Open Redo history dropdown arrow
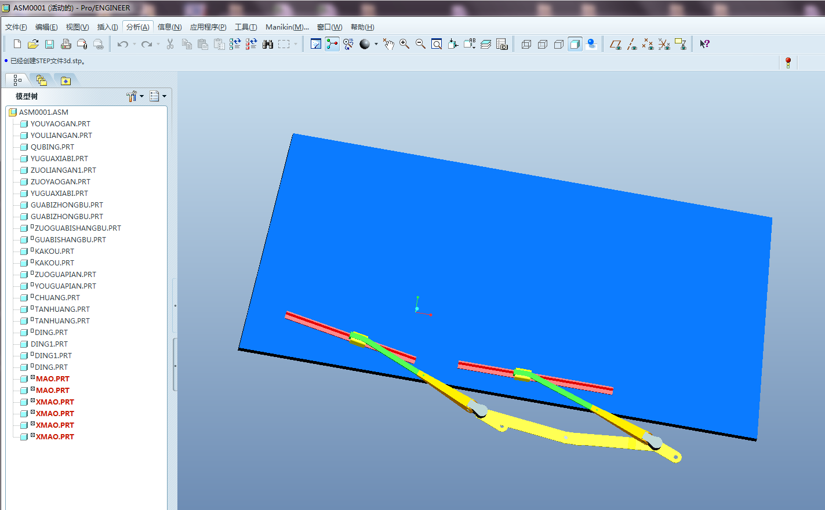Screen dimensions: 825x510 click(x=158, y=44)
